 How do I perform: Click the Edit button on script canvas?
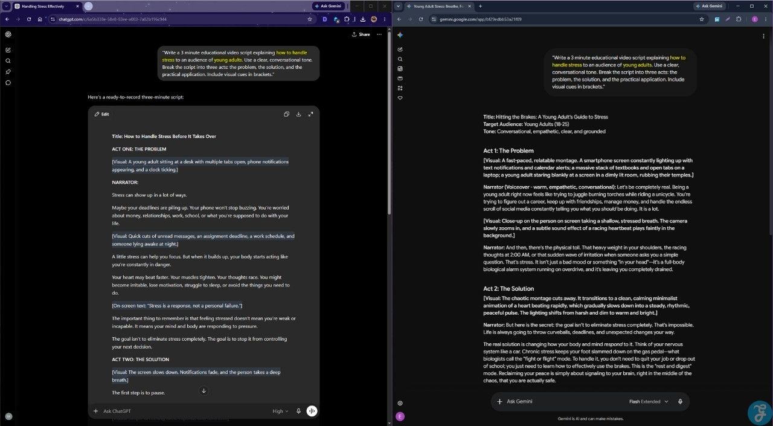pos(101,114)
